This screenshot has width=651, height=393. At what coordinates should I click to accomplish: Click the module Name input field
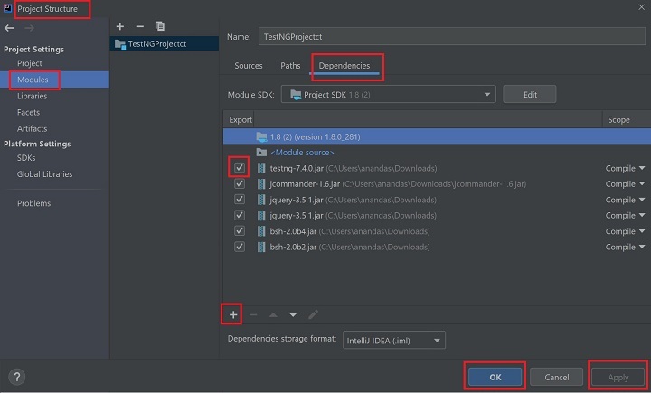[x=452, y=36]
